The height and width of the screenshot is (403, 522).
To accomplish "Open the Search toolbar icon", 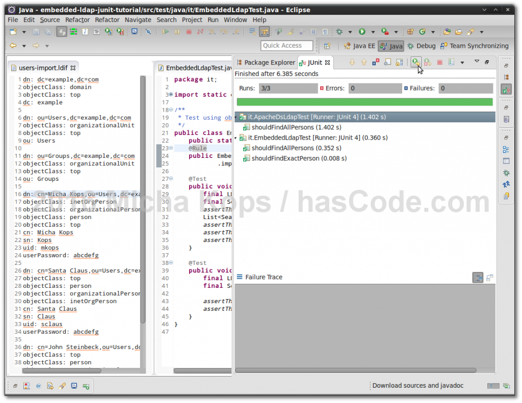I will 148,32.
